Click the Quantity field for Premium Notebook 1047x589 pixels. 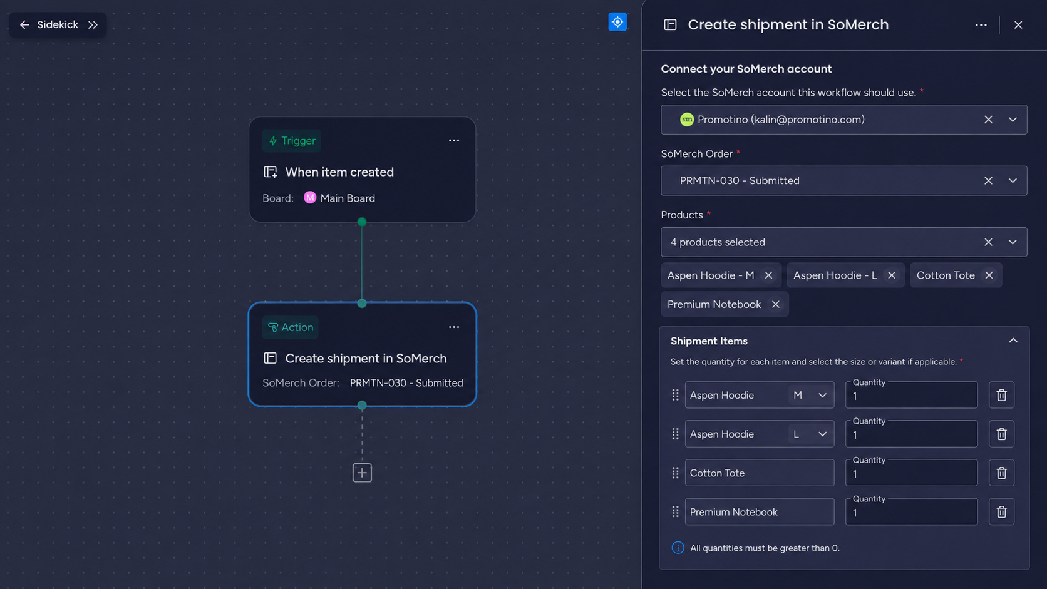912,512
